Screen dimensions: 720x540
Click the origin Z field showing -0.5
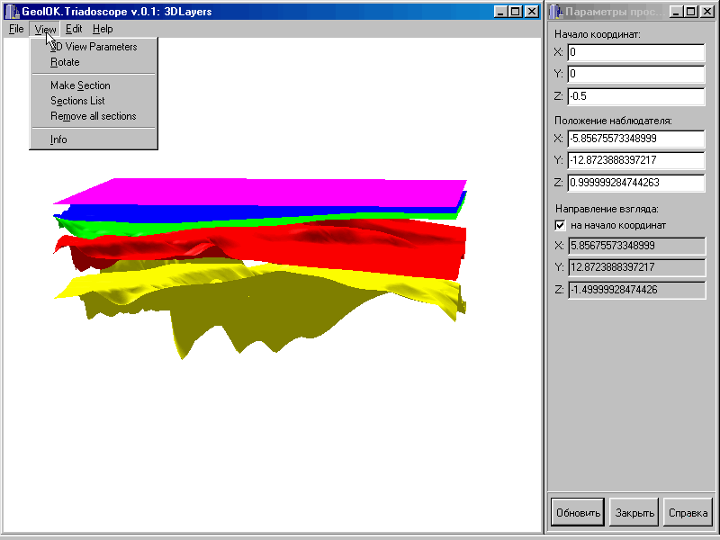pyautogui.click(x=635, y=95)
